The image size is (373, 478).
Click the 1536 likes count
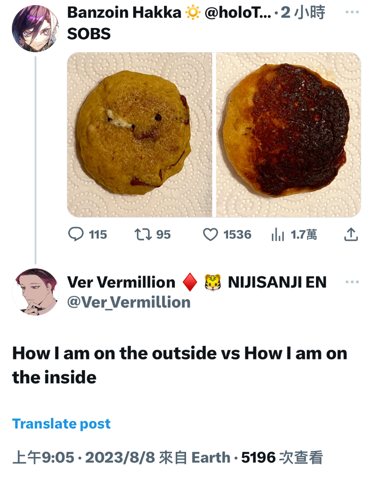237,235
